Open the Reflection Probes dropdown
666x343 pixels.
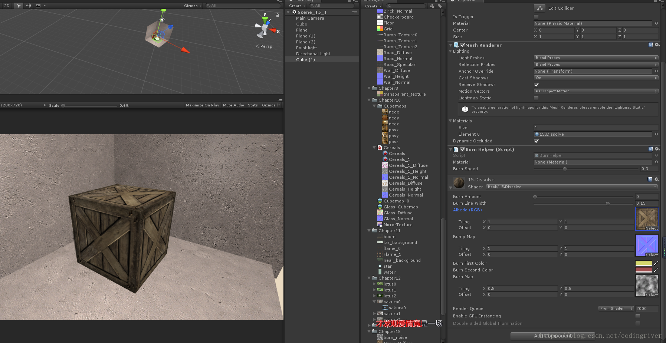click(x=596, y=65)
